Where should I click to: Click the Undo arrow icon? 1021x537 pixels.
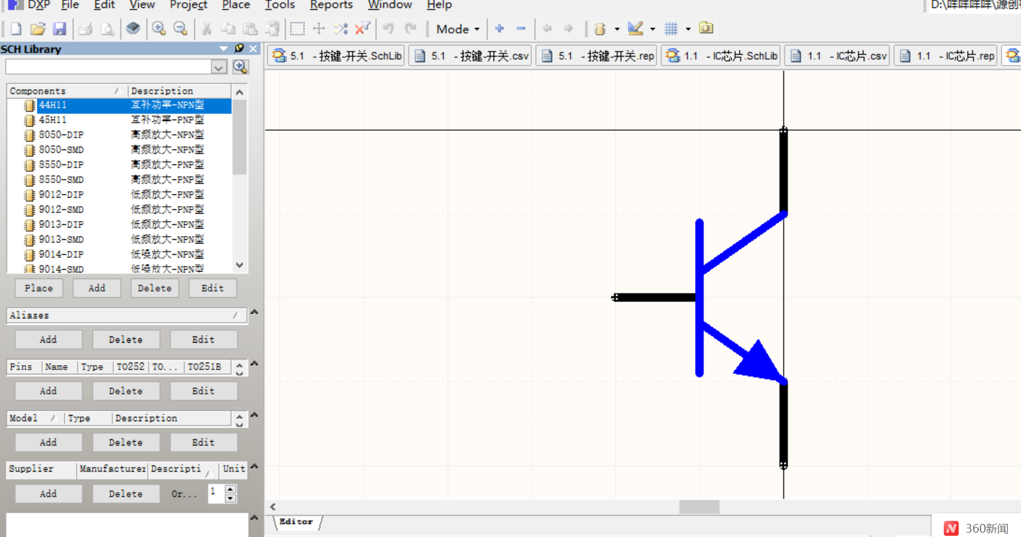click(x=388, y=29)
